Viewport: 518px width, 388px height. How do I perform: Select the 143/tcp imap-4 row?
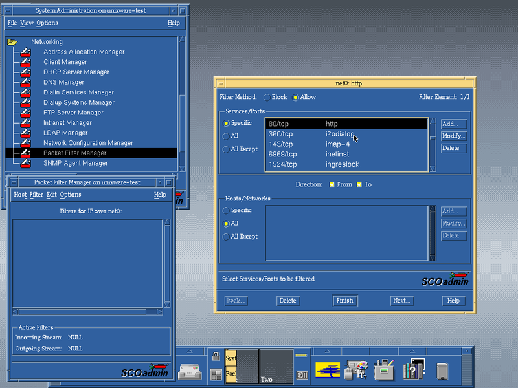click(x=346, y=144)
